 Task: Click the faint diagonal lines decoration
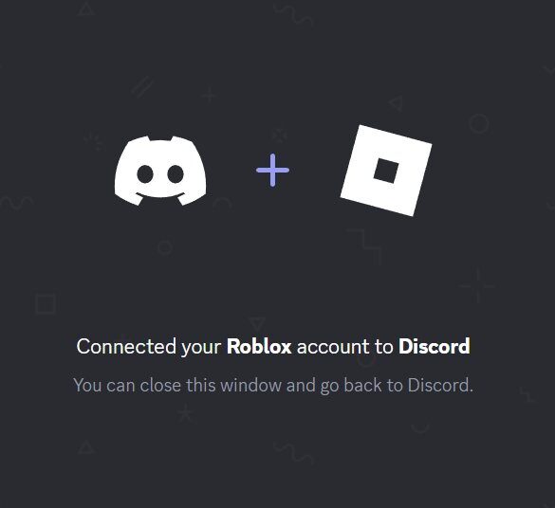[142, 86]
